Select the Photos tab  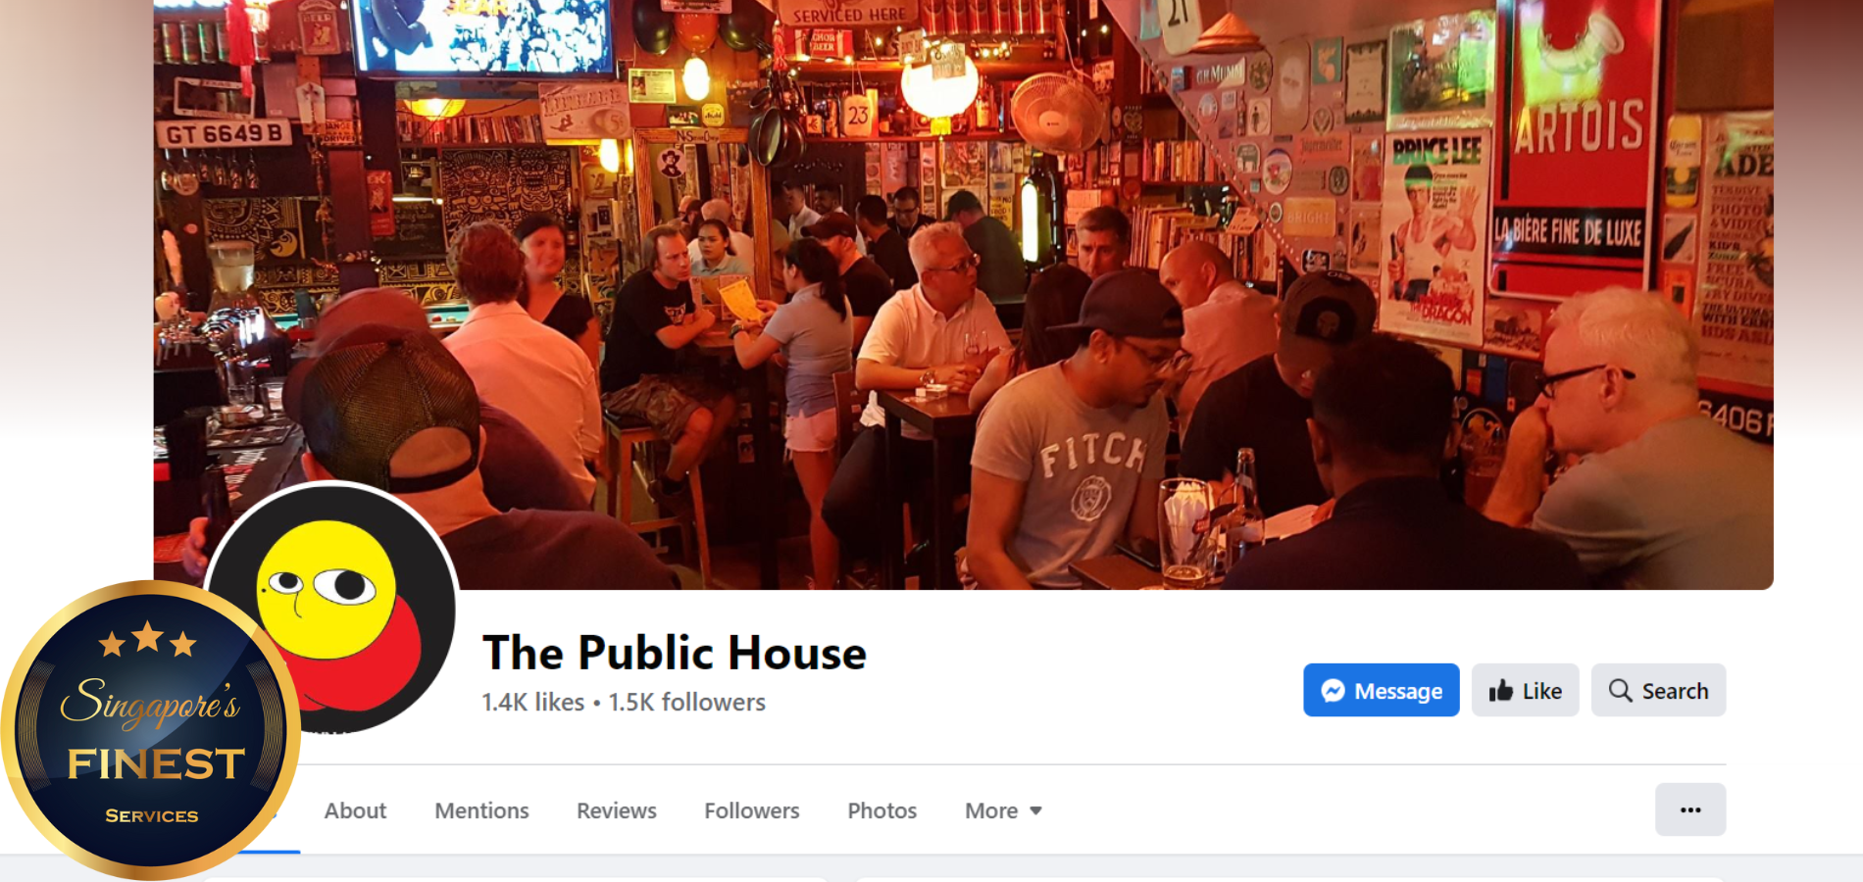click(881, 810)
